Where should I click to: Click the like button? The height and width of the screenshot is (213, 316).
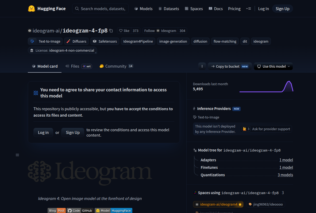(x=124, y=31)
